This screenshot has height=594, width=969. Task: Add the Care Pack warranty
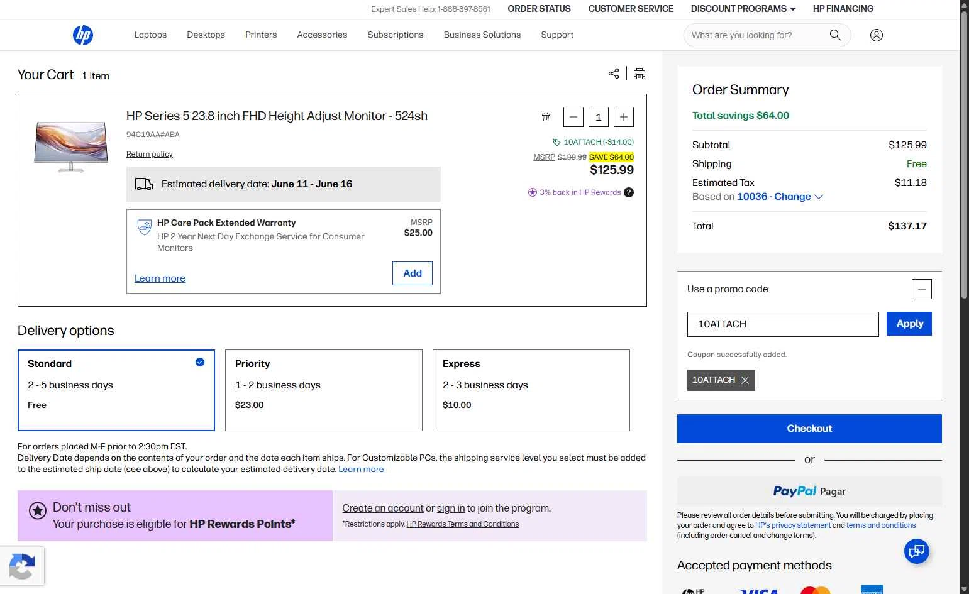(413, 273)
